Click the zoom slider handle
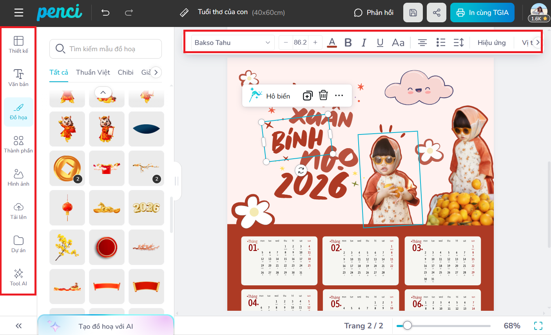This screenshot has width=551, height=335. pyautogui.click(x=408, y=326)
